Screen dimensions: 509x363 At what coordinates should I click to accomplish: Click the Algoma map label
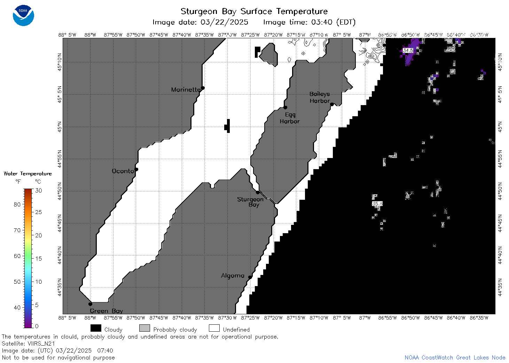pos(233,276)
